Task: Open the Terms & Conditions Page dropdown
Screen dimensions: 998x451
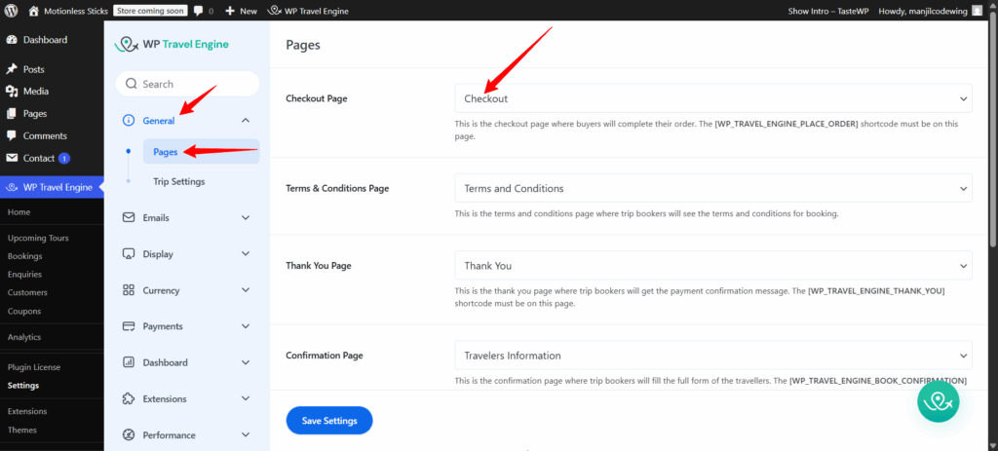Action: [712, 188]
